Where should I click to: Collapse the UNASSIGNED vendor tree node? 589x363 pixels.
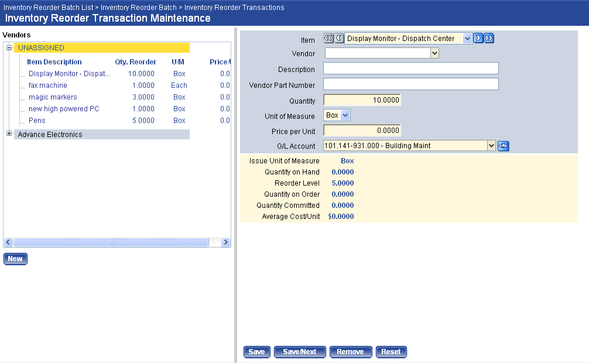tap(9, 48)
